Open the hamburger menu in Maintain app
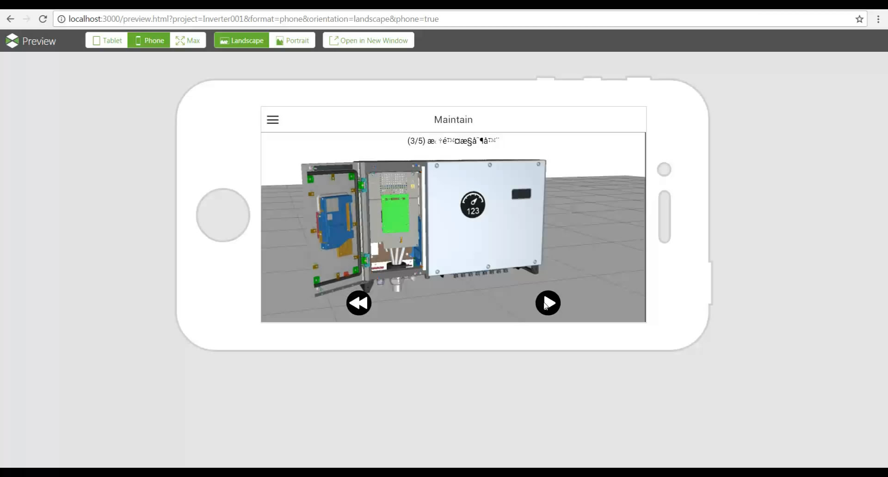Image resolution: width=888 pixels, height=477 pixels. click(273, 120)
